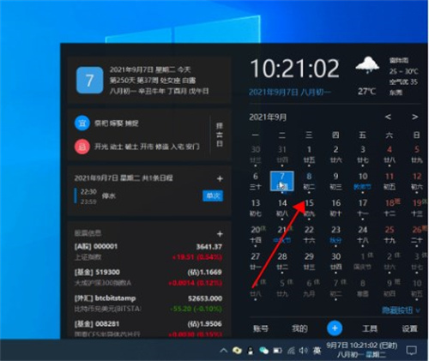Add a stock entry with plus icon

click(x=220, y=234)
